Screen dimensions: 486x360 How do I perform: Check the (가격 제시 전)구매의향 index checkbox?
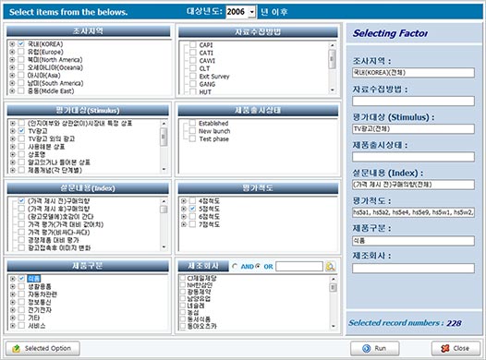(21, 200)
